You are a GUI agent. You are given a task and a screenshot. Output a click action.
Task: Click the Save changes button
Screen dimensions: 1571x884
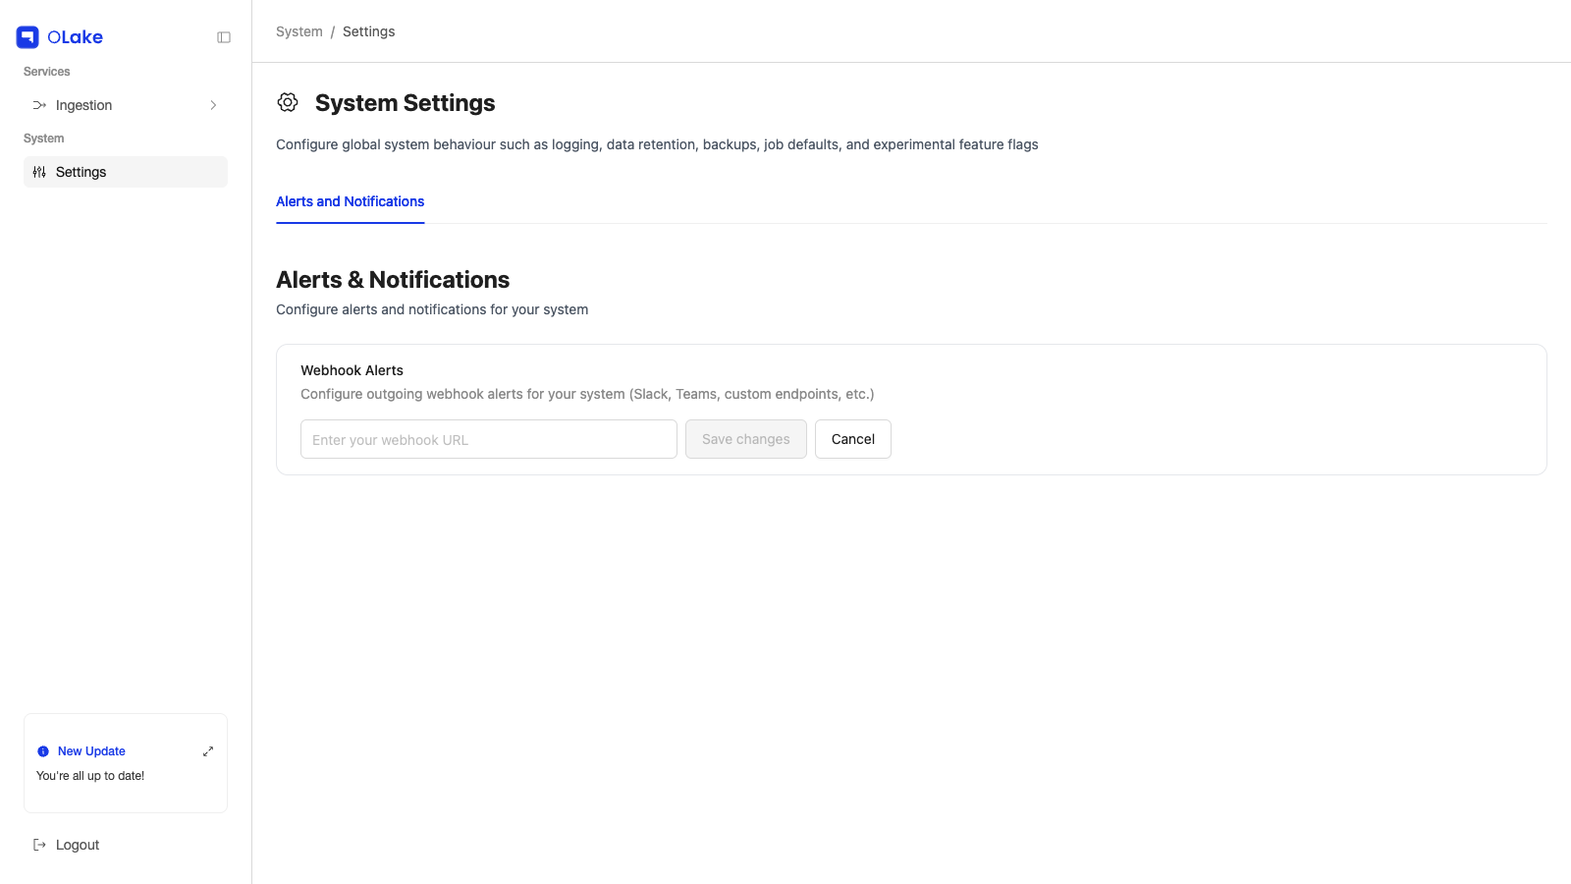746,439
